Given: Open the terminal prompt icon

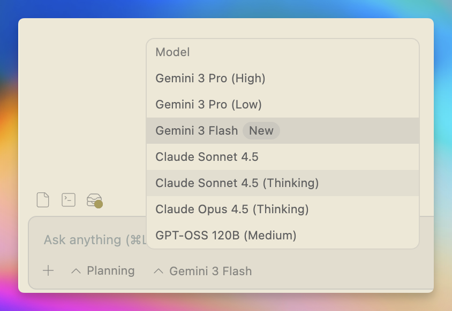Looking at the screenshot, I should (x=69, y=200).
